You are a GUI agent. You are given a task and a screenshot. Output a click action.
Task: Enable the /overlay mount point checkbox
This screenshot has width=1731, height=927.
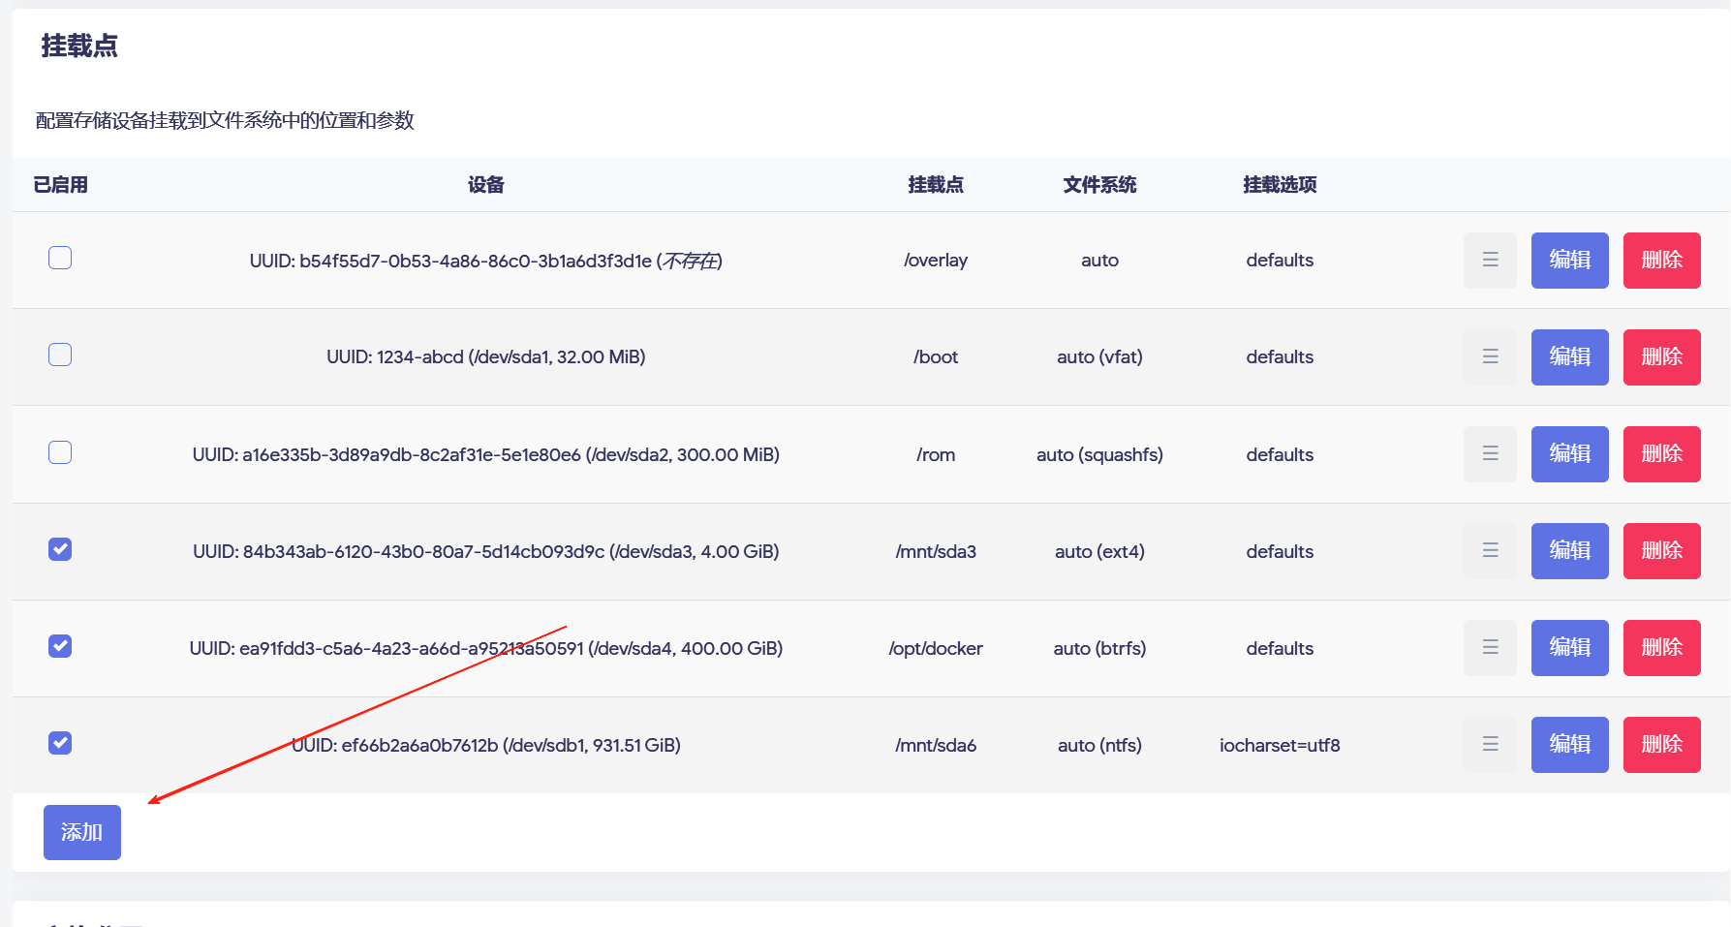point(60,258)
